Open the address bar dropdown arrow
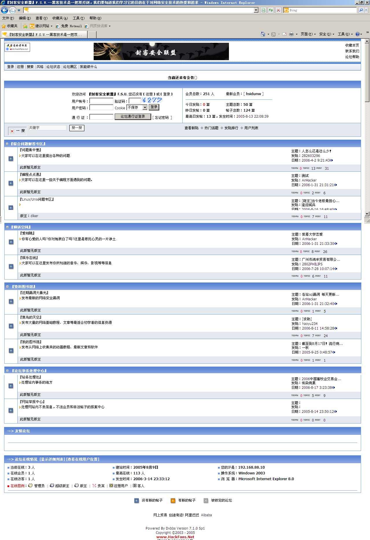This screenshot has height=540, width=370. point(256,10)
